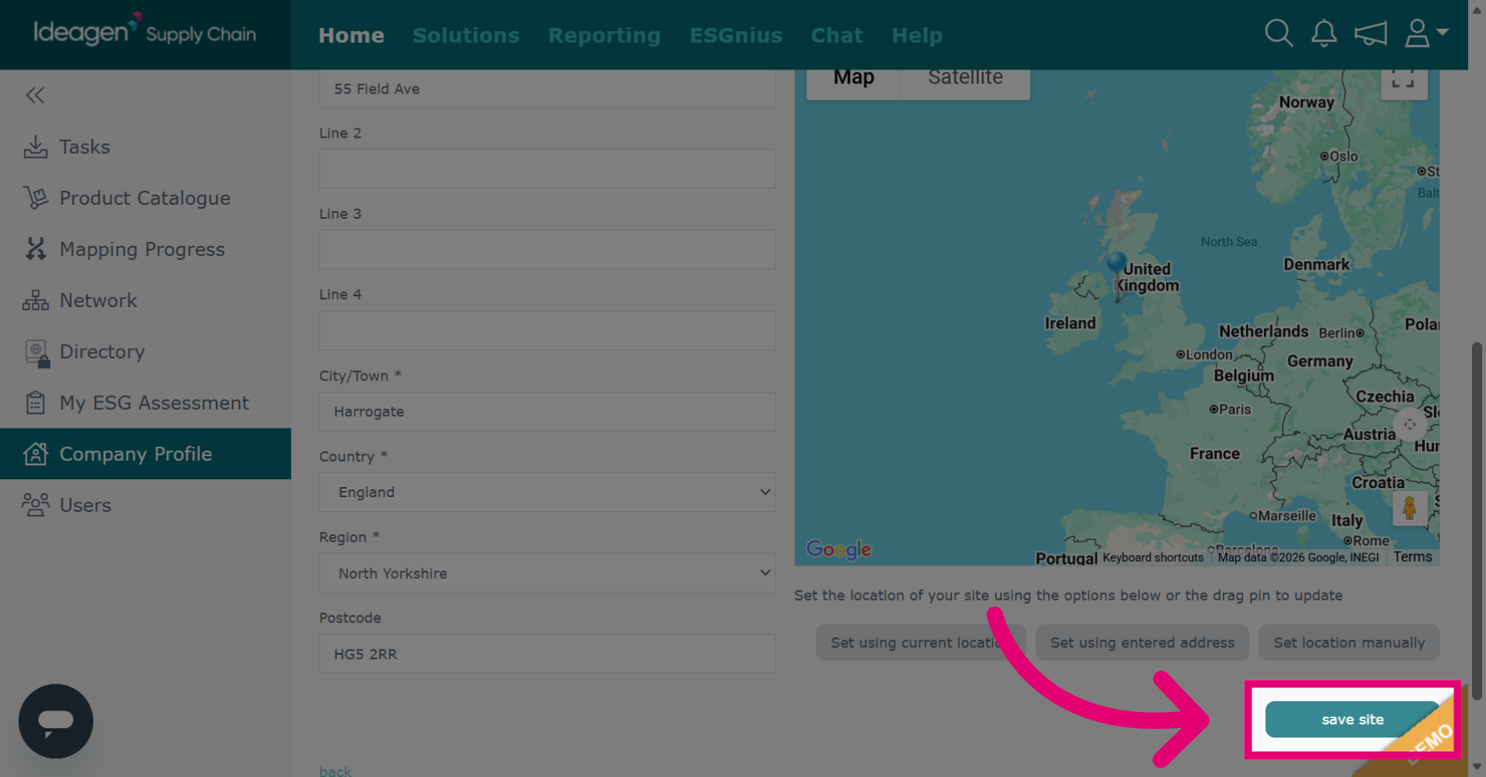Click the scrollbar down arrow
The image size is (1486, 777).
[1477, 766]
